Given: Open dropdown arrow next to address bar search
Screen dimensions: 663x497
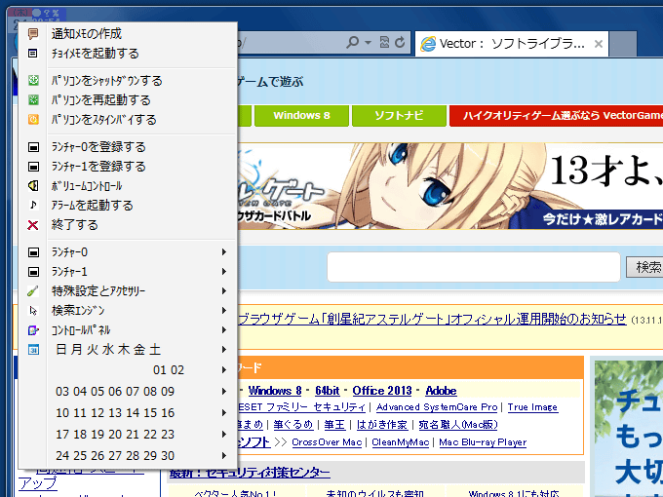Looking at the screenshot, I should pyautogui.click(x=368, y=42).
